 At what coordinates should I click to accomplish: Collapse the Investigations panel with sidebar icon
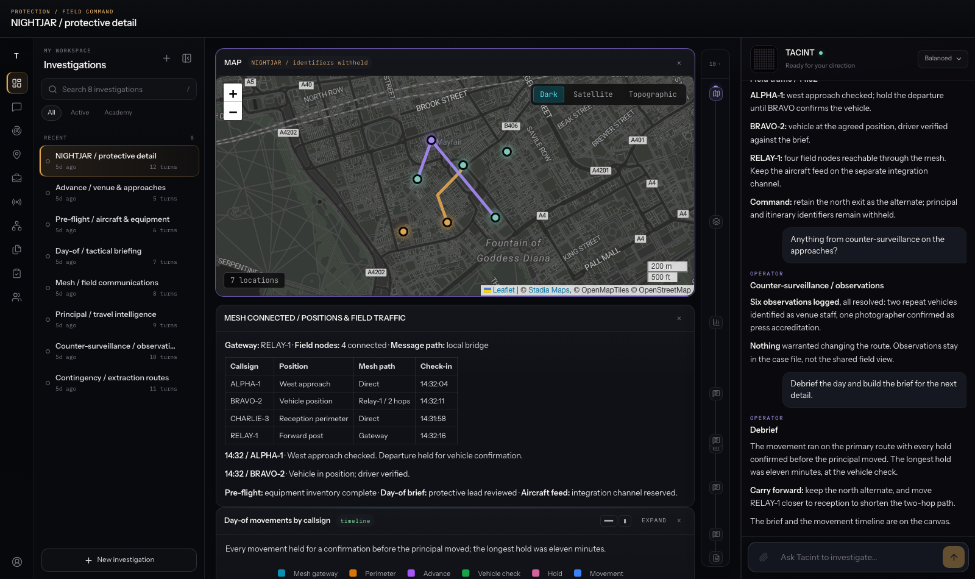coord(187,59)
